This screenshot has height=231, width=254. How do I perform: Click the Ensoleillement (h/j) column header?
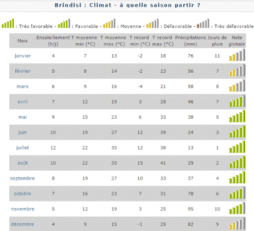coord(53,41)
